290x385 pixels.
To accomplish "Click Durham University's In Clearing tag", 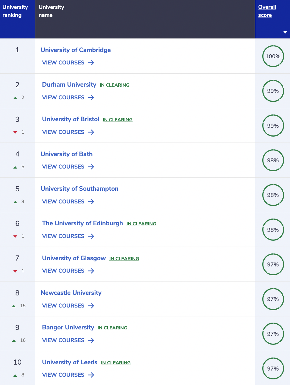I will click(114, 85).
